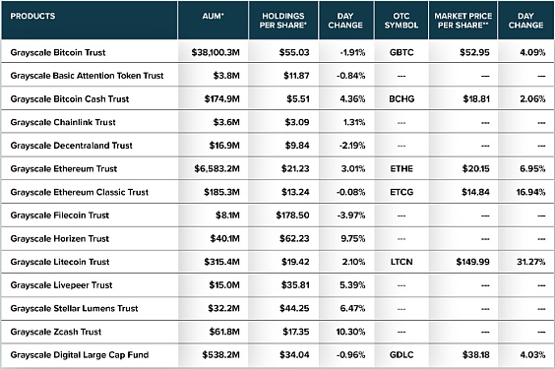Click Grayscale Filecoin Trust

[x=60, y=215]
